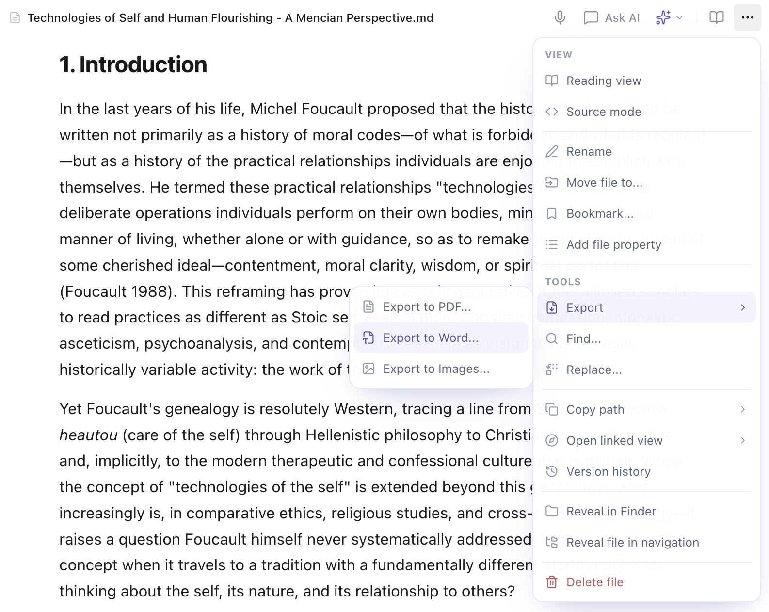The width and height of the screenshot is (769, 612).
Task: Click the microphone dictation icon
Action: [560, 18]
